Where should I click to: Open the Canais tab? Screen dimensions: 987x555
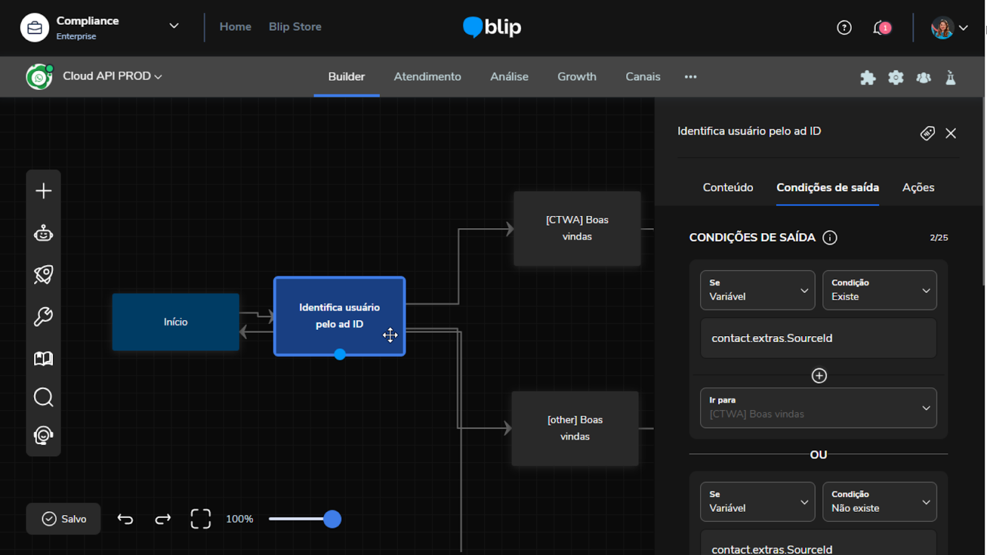pyautogui.click(x=643, y=76)
